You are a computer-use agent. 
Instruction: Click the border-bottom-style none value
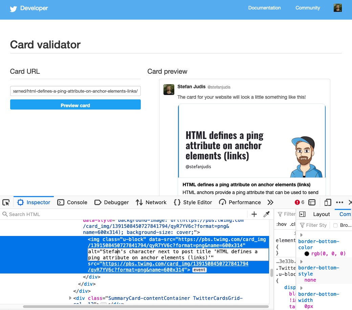[x=310, y=280]
